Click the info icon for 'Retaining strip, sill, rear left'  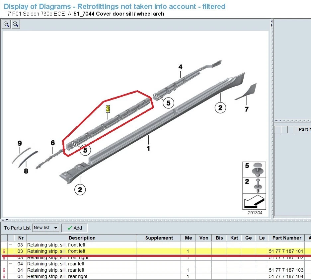click(4, 270)
